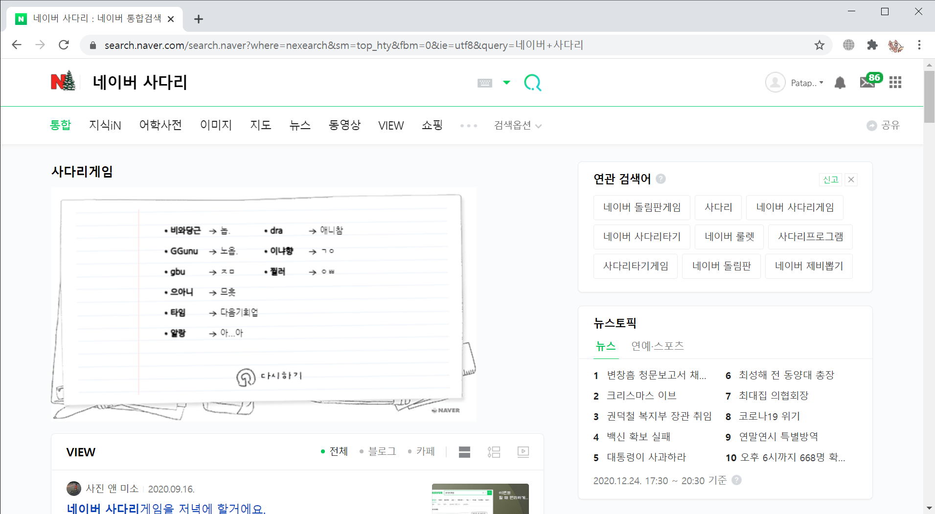Select the 전체 filter in VIEW

click(x=335, y=451)
